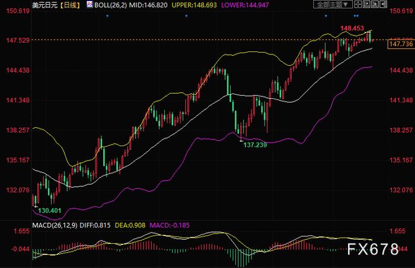Viewport: 415px width, 268px height.
Task: Click the double blue event marker dots
Action: [356, 16]
